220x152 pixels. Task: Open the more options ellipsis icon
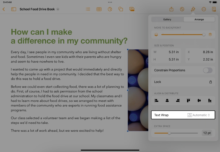pos(204,9)
